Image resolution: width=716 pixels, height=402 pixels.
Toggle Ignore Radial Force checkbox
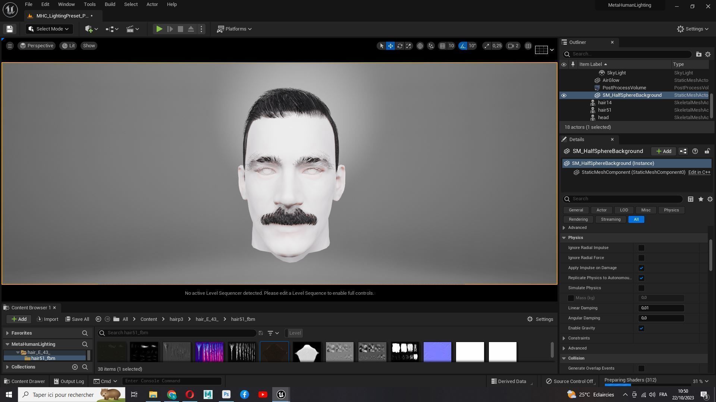(x=641, y=258)
